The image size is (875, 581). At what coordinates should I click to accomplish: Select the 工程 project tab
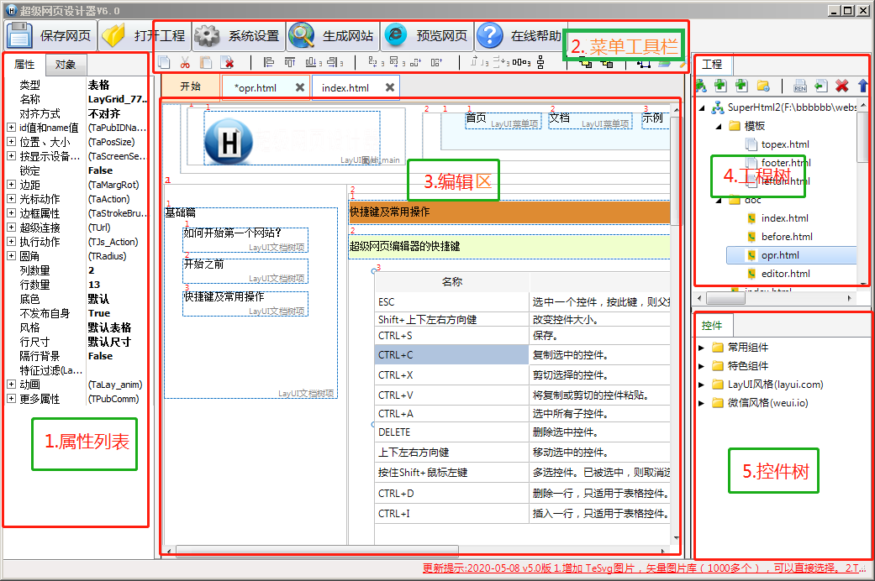coord(711,65)
